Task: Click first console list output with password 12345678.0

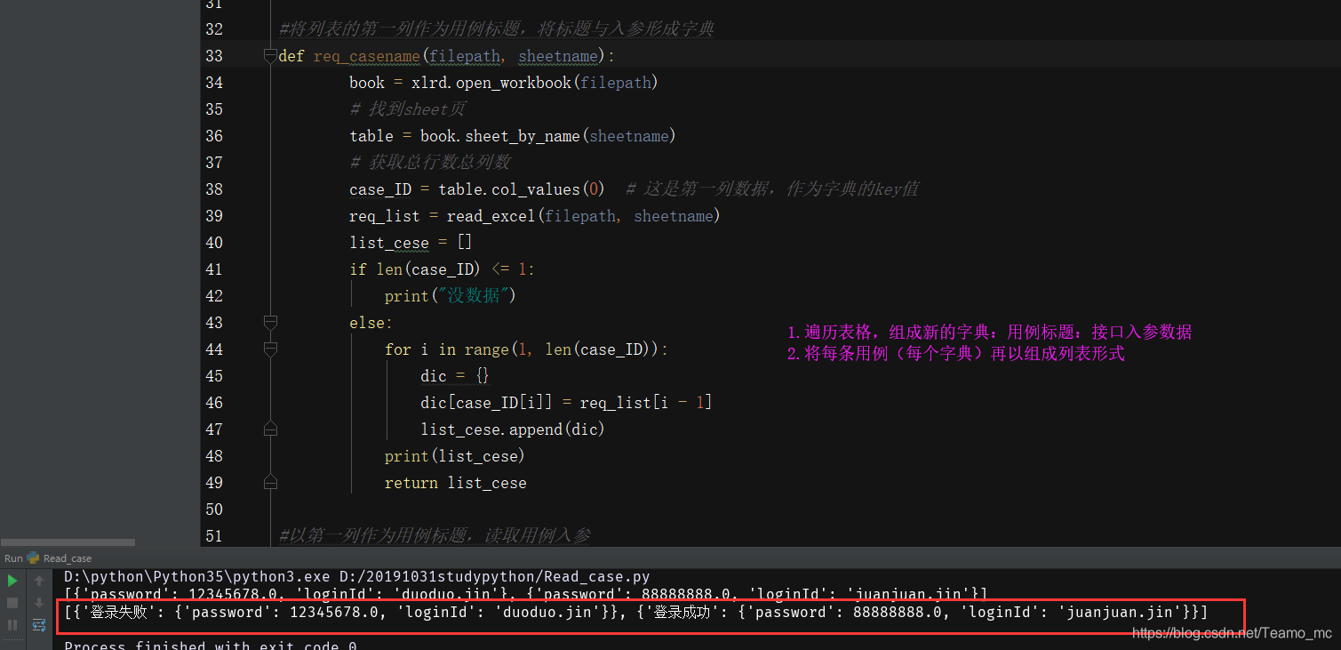Action: point(526,594)
